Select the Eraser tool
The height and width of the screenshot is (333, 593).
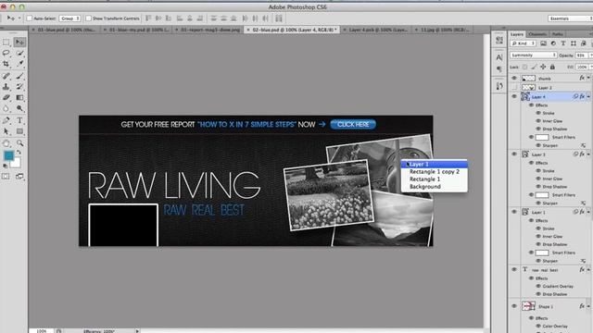pos(6,98)
